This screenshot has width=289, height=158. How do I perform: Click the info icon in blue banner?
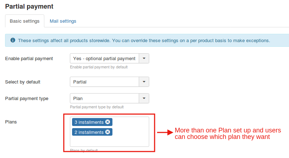(13, 40)
